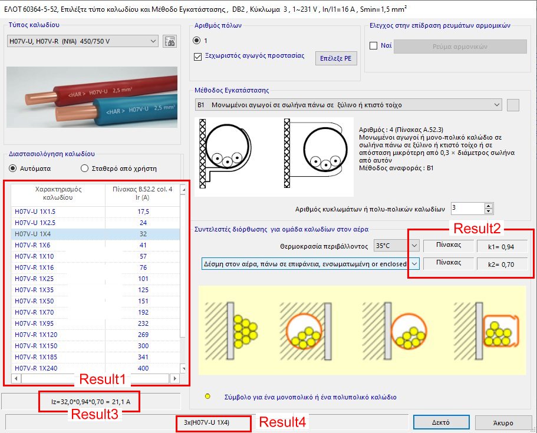Select Αυτόματα sizing radio button
Screen dimensions: 537x433
point(12,168)
